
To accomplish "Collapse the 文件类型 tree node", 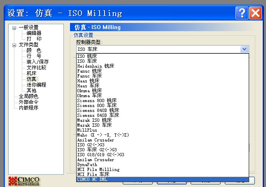I will click(x=14, y=45).
